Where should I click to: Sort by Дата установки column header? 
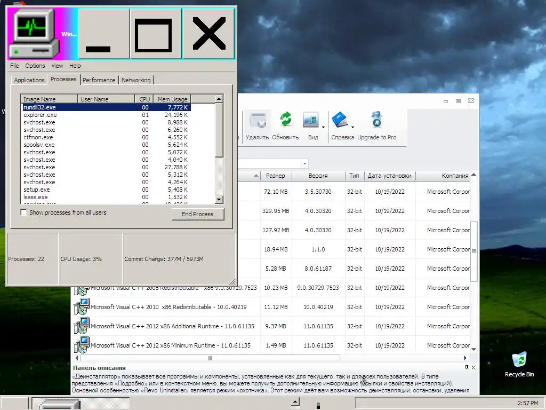coord(390,176)
